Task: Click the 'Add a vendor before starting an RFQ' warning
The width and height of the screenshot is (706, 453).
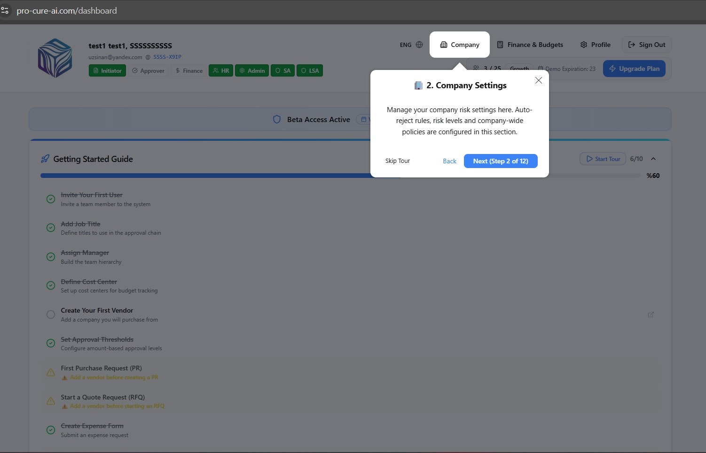Action: pyautogui.click(x=117, y=406)
